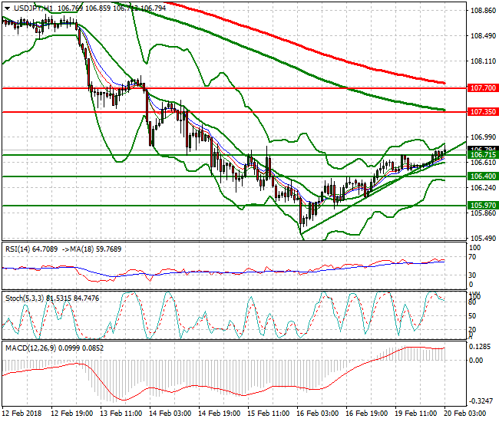Click the MACD scale value 0.1285
Image resolution: width=499 pixels, height=422 pixels.
(x=481, y=347)
